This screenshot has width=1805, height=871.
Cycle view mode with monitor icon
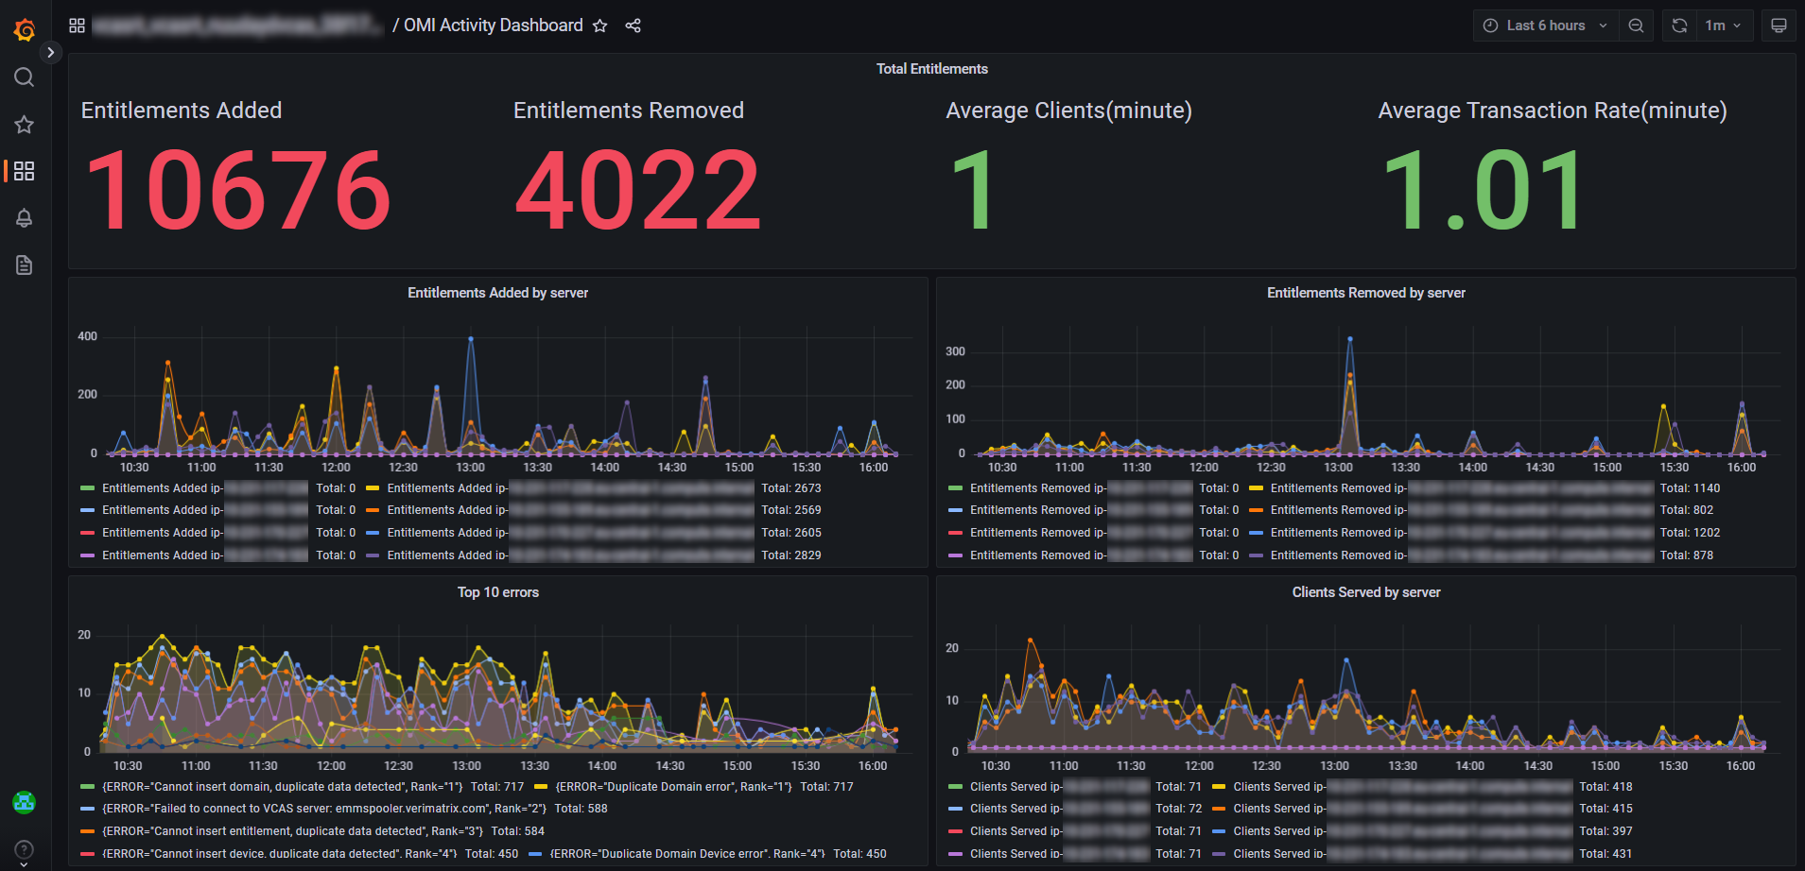1779,26
